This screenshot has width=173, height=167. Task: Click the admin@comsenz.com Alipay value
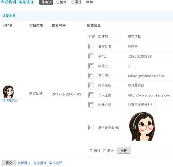146,76
